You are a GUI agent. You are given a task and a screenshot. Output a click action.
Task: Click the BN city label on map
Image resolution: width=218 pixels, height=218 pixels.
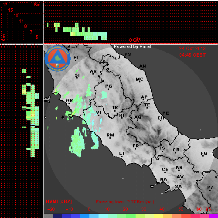tap(179, 168)
